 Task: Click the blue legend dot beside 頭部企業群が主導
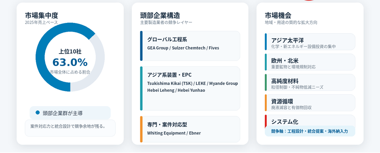click(x=38, y=112)
